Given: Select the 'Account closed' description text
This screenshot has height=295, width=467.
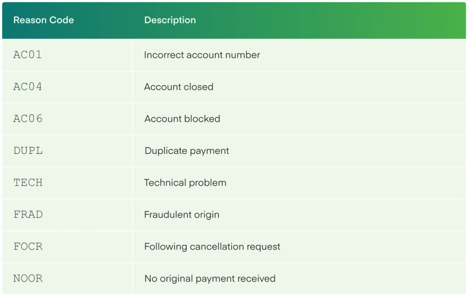Looking at the screenshot, I should point(179,87).
